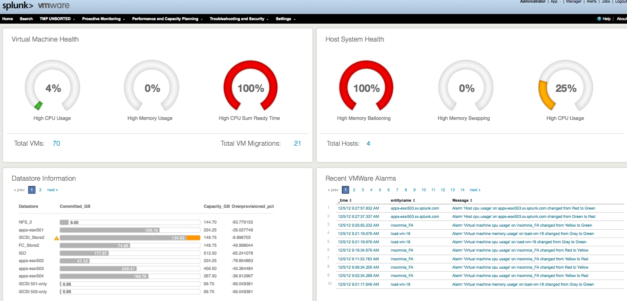Click the Total VMs value 70

pos(56,143)
